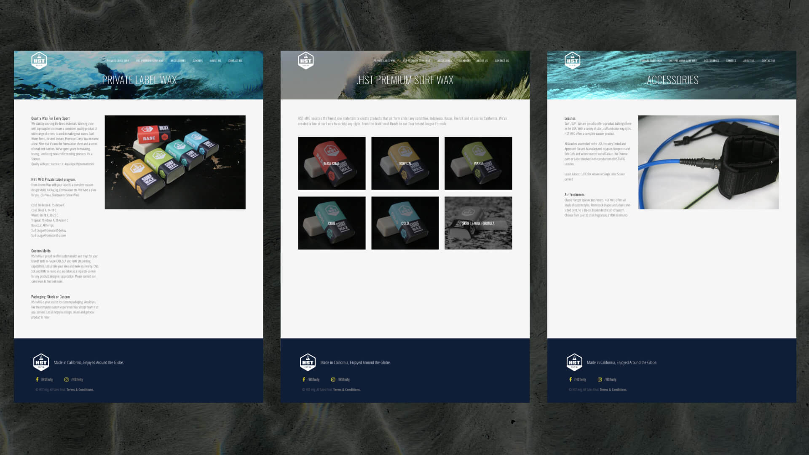Open Candles in Premium Surf Wax page nav
This screenshot has width=809, height=455.
pos(465,61)
